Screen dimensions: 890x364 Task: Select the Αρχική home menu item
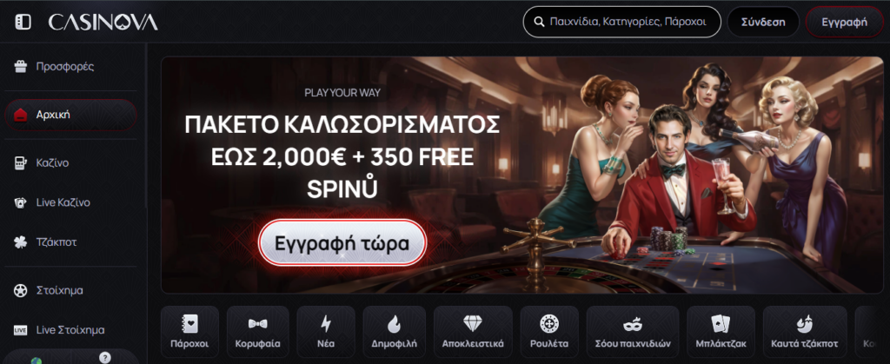(x=71, y=115)
